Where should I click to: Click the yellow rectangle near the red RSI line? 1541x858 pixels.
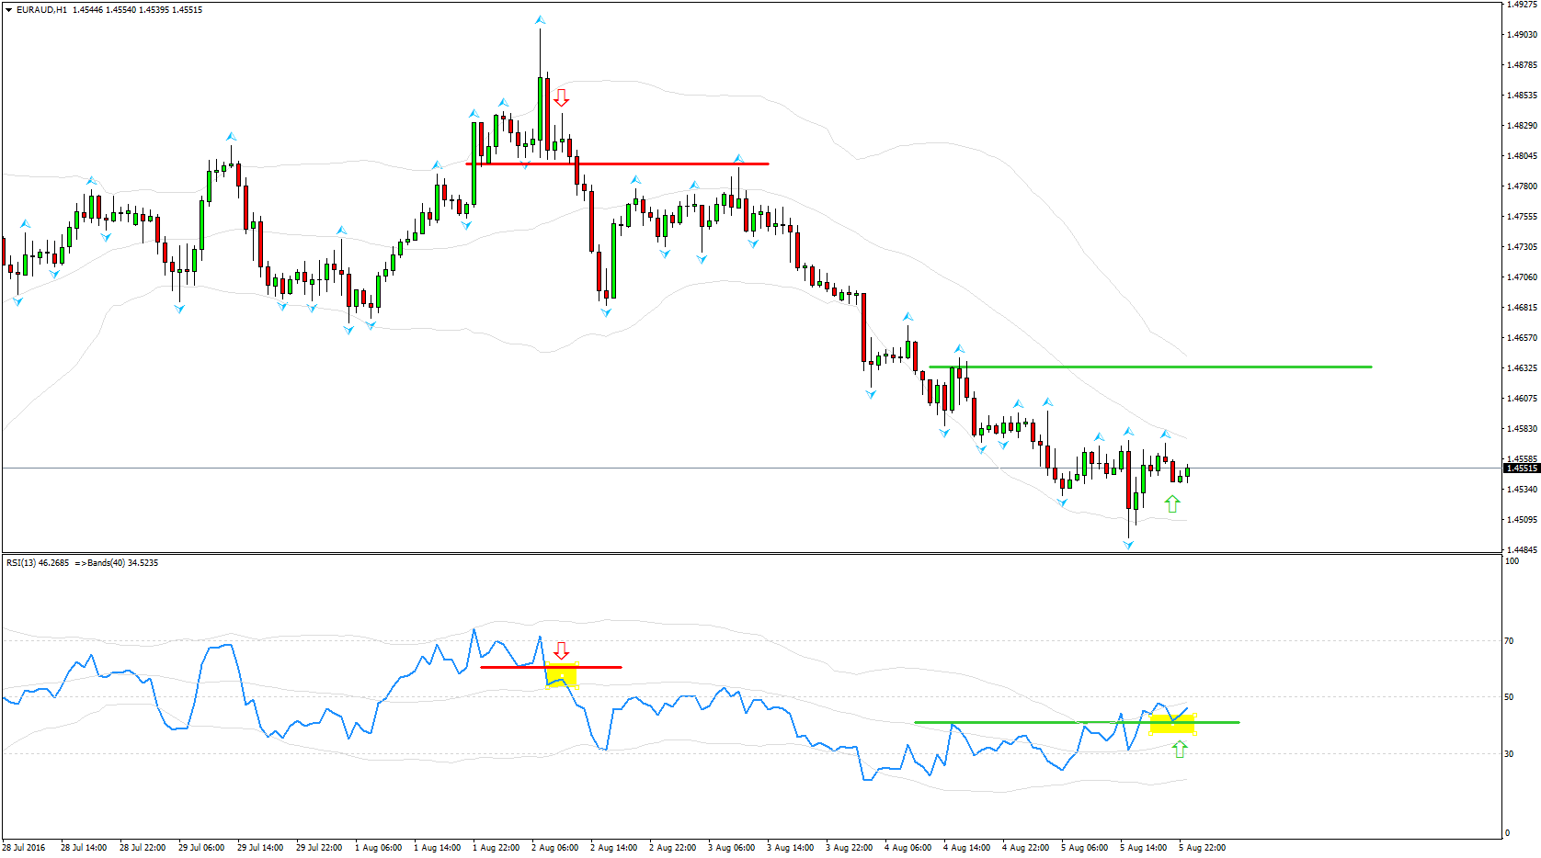(x=562, y=675)
